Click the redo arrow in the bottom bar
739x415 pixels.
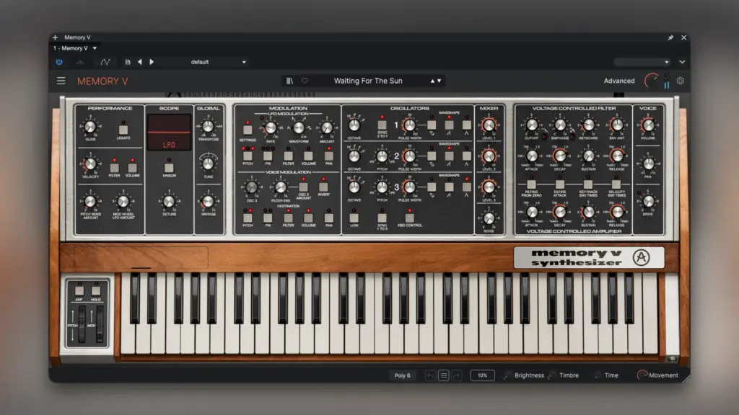(456, 375)
